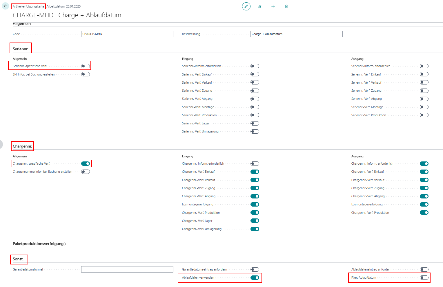This screenshot has height=287, width=443.
Task: Enable Seriennr.-spezifische Verf. toggle
Action: (x=86, y=66)
